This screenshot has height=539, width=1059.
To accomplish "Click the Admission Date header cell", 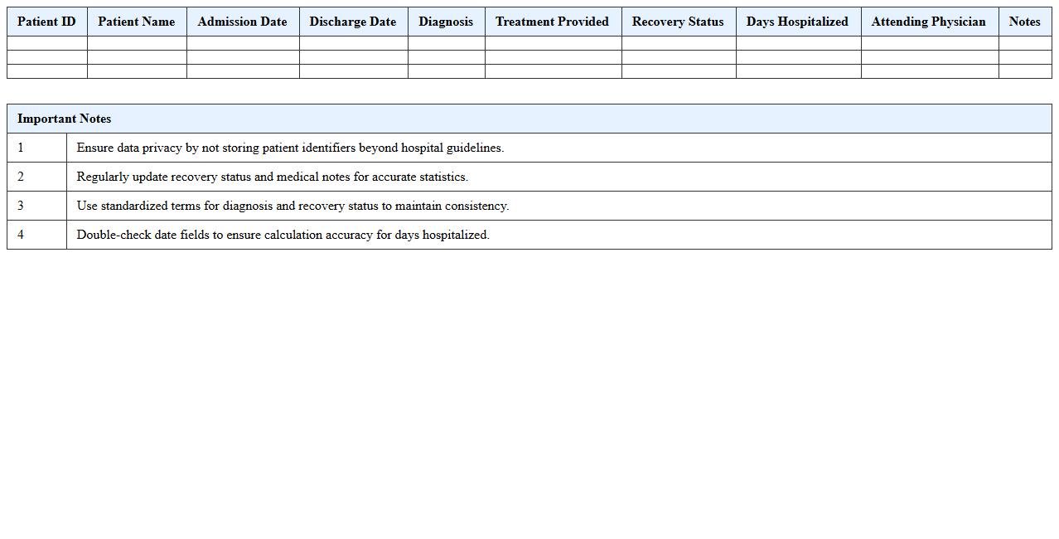I will (242, 22).
